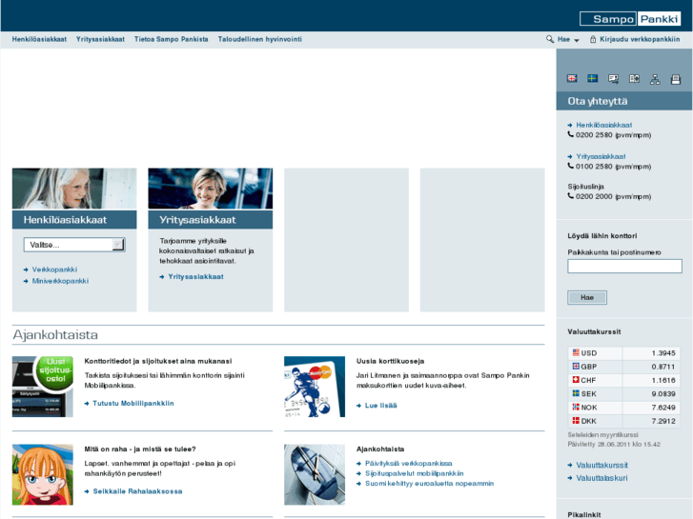693x519 pixels.
Task: Switch to English via the UK flag icon
Action: (572, 79)
